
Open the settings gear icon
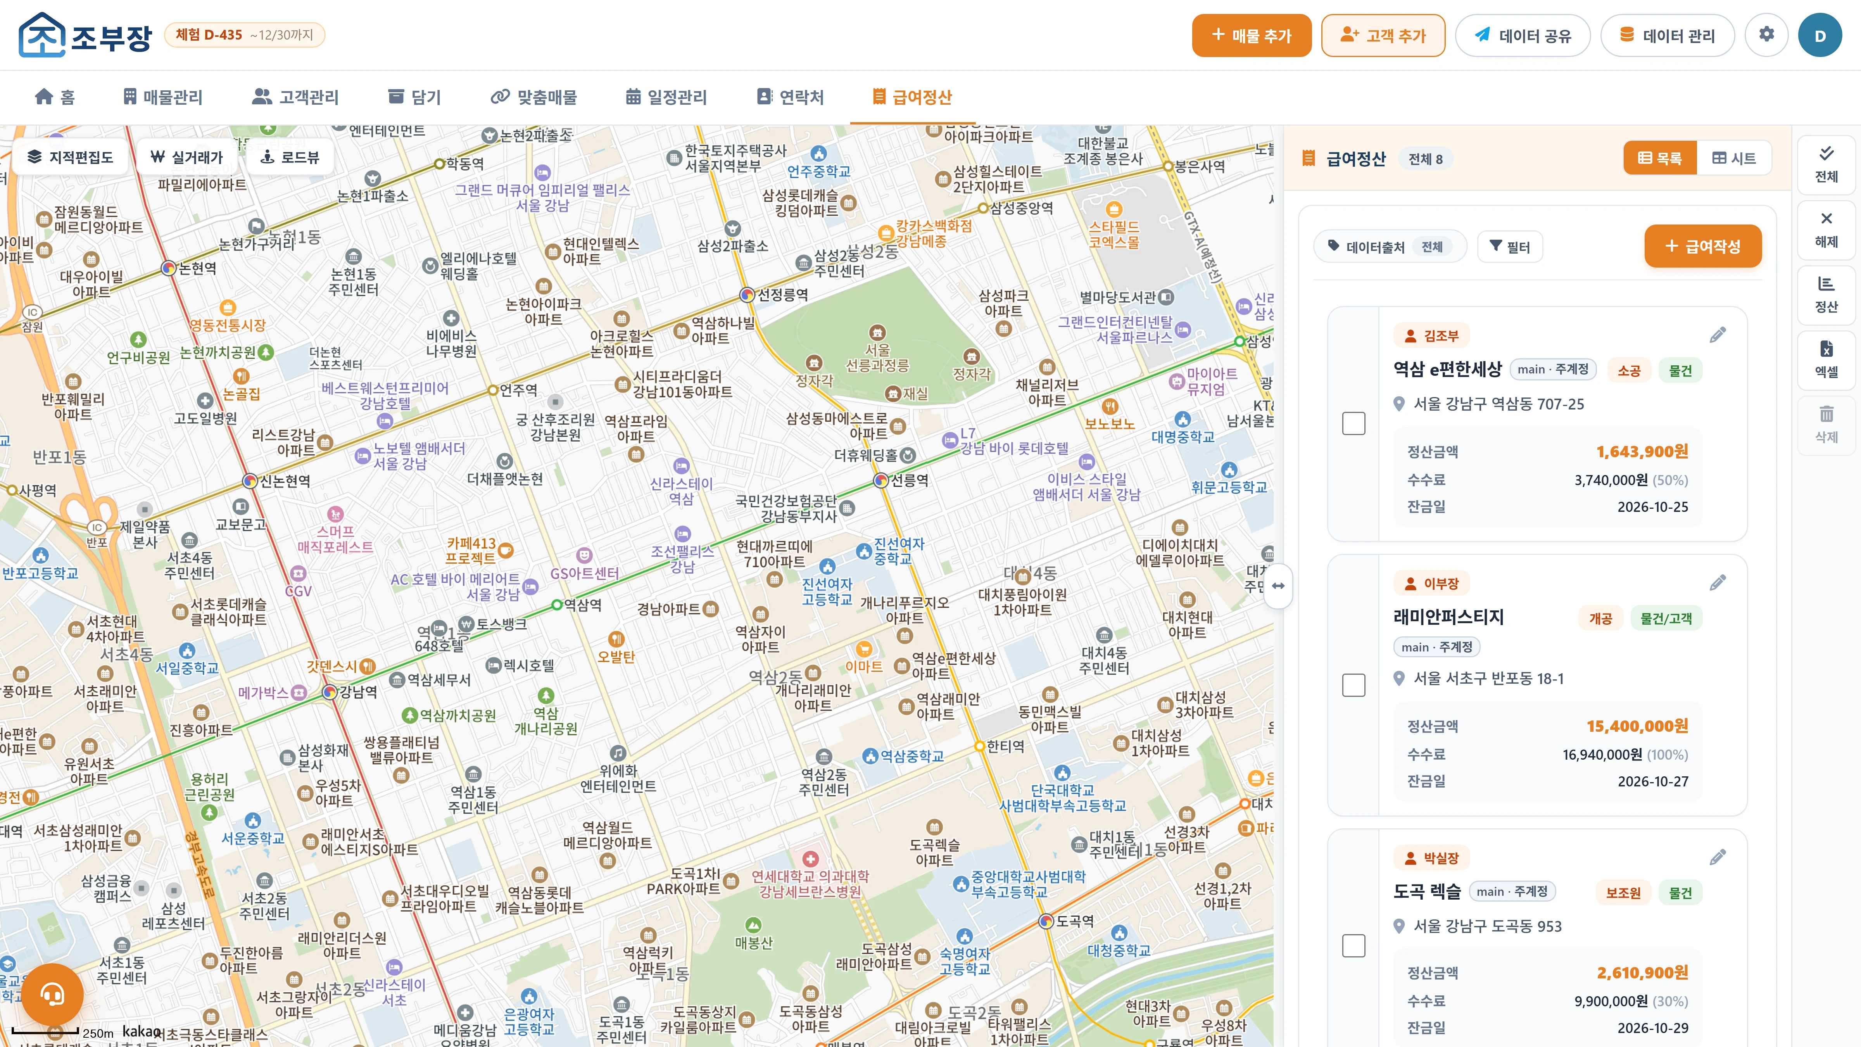(1766, 35)
